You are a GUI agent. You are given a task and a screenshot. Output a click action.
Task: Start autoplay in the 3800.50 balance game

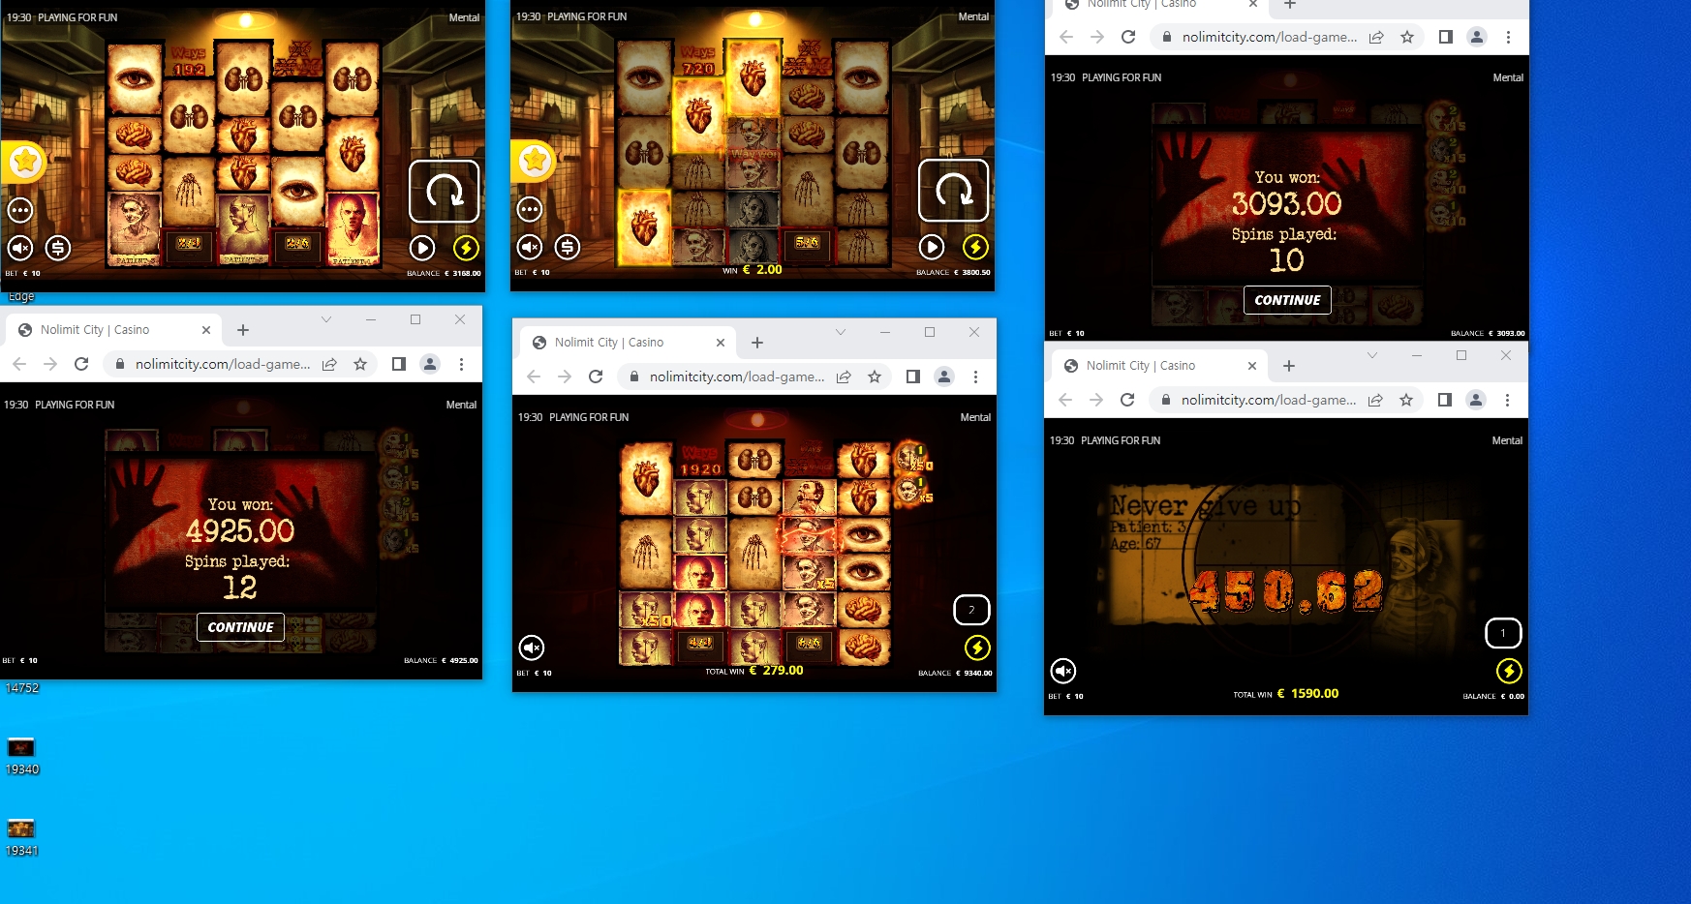932,248
